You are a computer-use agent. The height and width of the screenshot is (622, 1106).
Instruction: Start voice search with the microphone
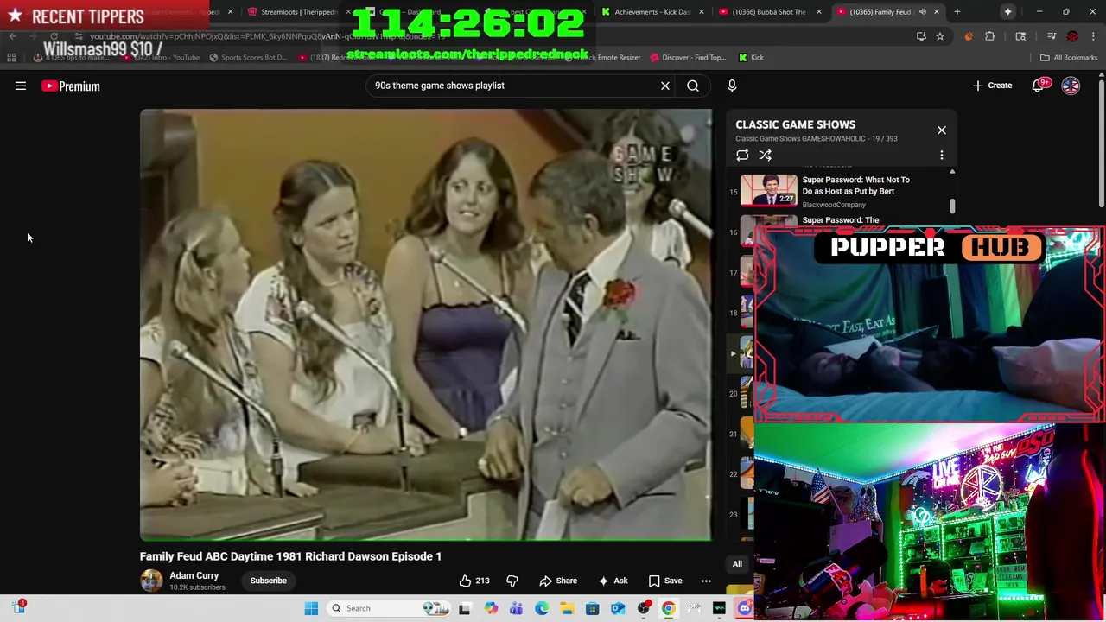click(x=732, y=86)
